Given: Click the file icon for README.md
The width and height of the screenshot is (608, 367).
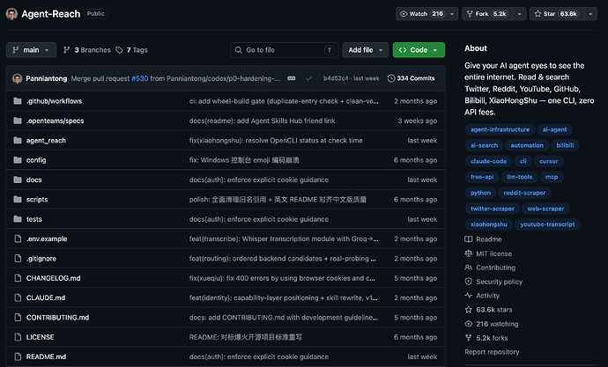Looking at the screenshot, I should point(18,356).
